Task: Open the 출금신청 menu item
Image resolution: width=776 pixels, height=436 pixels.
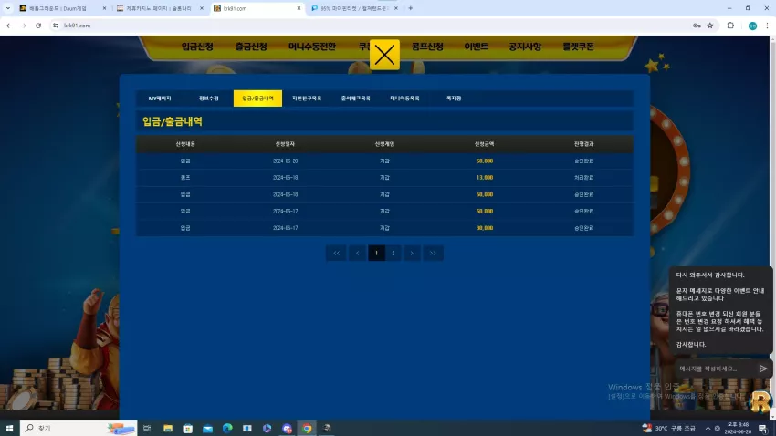Action: coord(251,47)
